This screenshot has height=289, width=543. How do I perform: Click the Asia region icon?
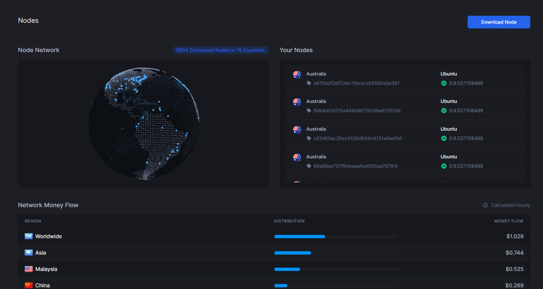(x=29, y=253)
